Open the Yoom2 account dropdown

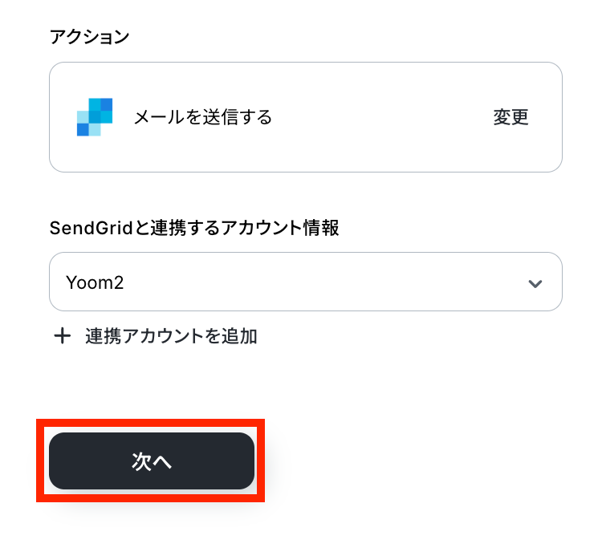(305, 282)
